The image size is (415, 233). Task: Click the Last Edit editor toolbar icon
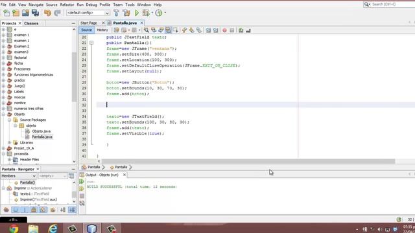pos(117,30)
